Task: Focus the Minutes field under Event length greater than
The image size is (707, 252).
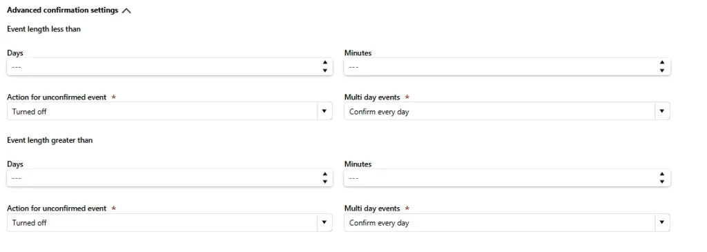Action: (507, 178)
